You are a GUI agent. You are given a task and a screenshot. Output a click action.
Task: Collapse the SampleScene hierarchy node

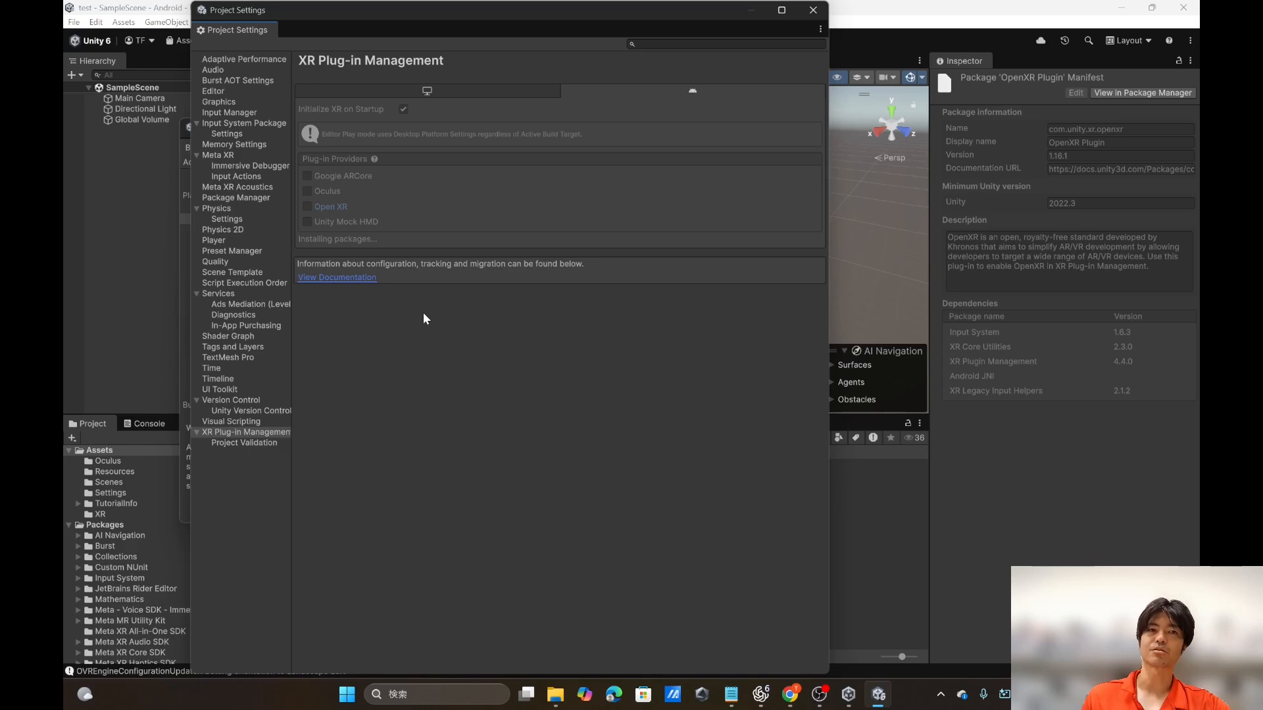tap(89, 87)
